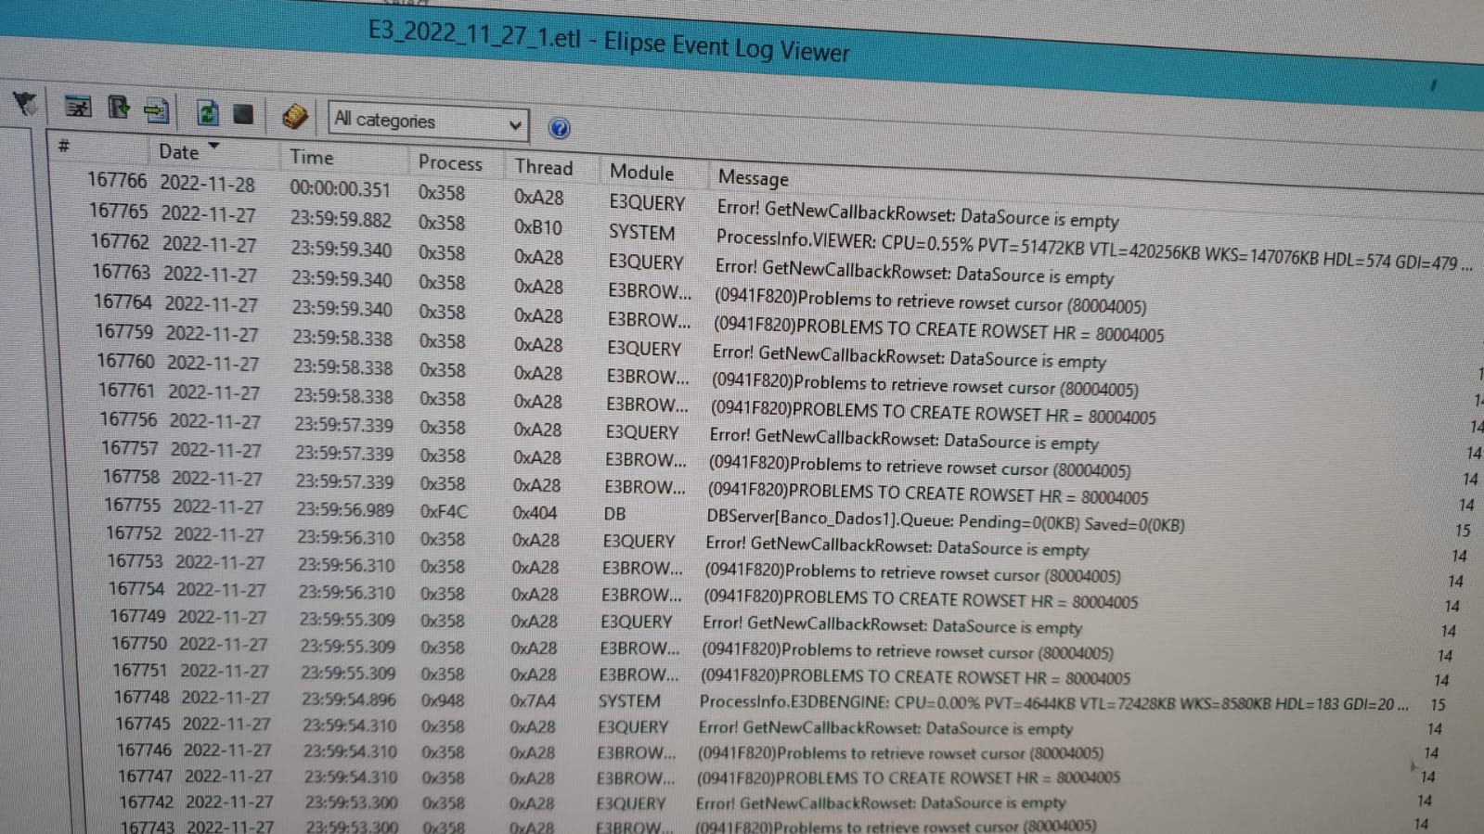Click the black stop square icon
The width and height of the screenshot is (1484, 834).
click(x=243, y=114)
